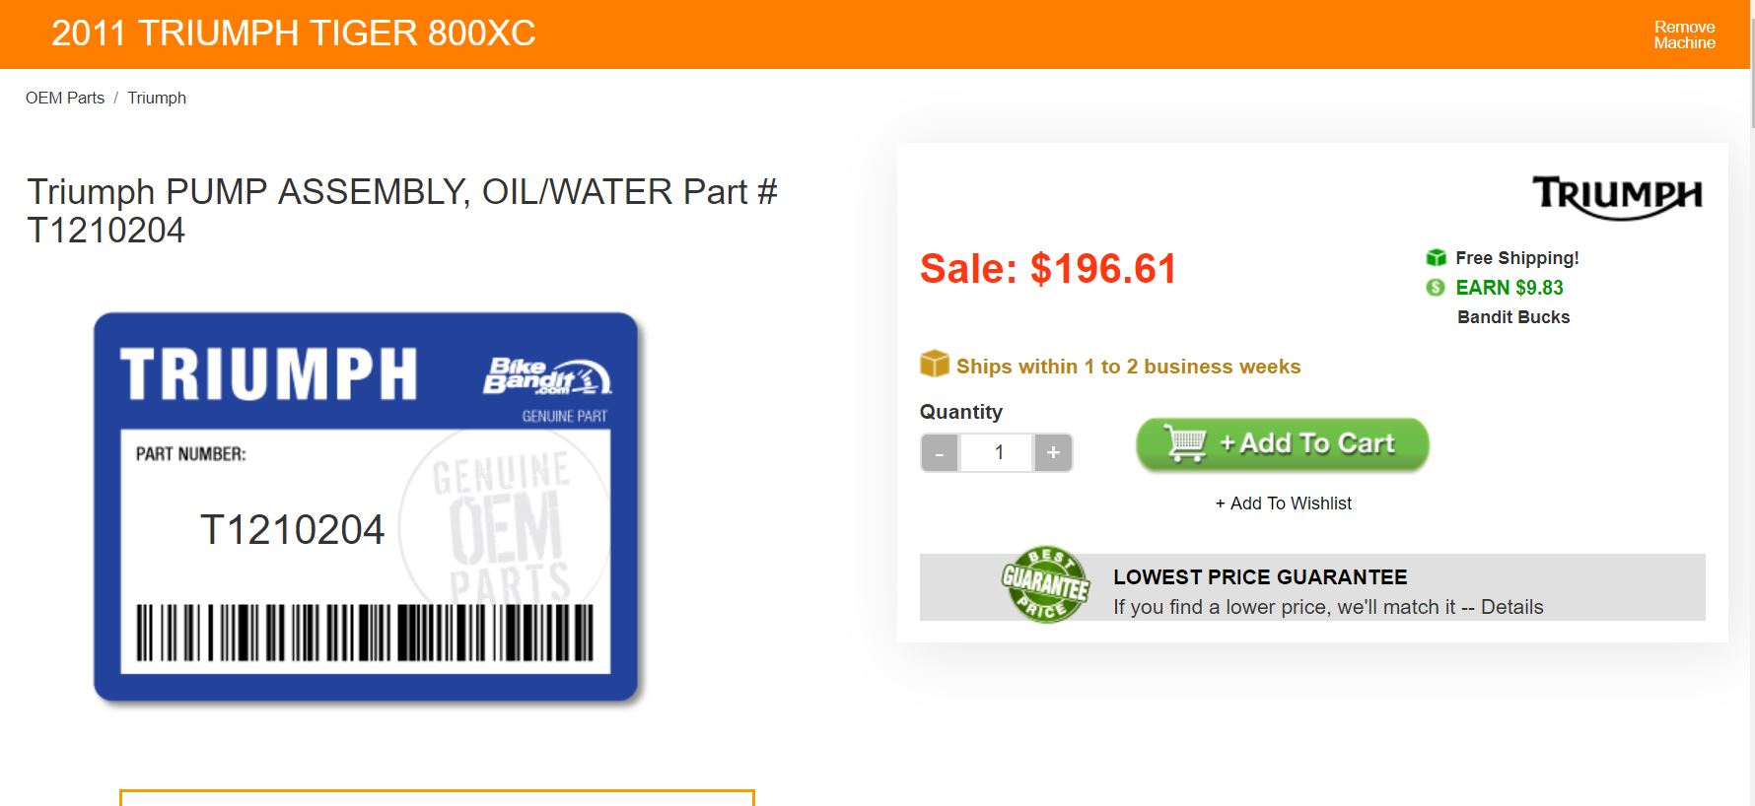The height and width of the screenshot is (806, 1755).
Task: Click the BikeBandit.com logo on the part card
Action: [x=547, y=377]
